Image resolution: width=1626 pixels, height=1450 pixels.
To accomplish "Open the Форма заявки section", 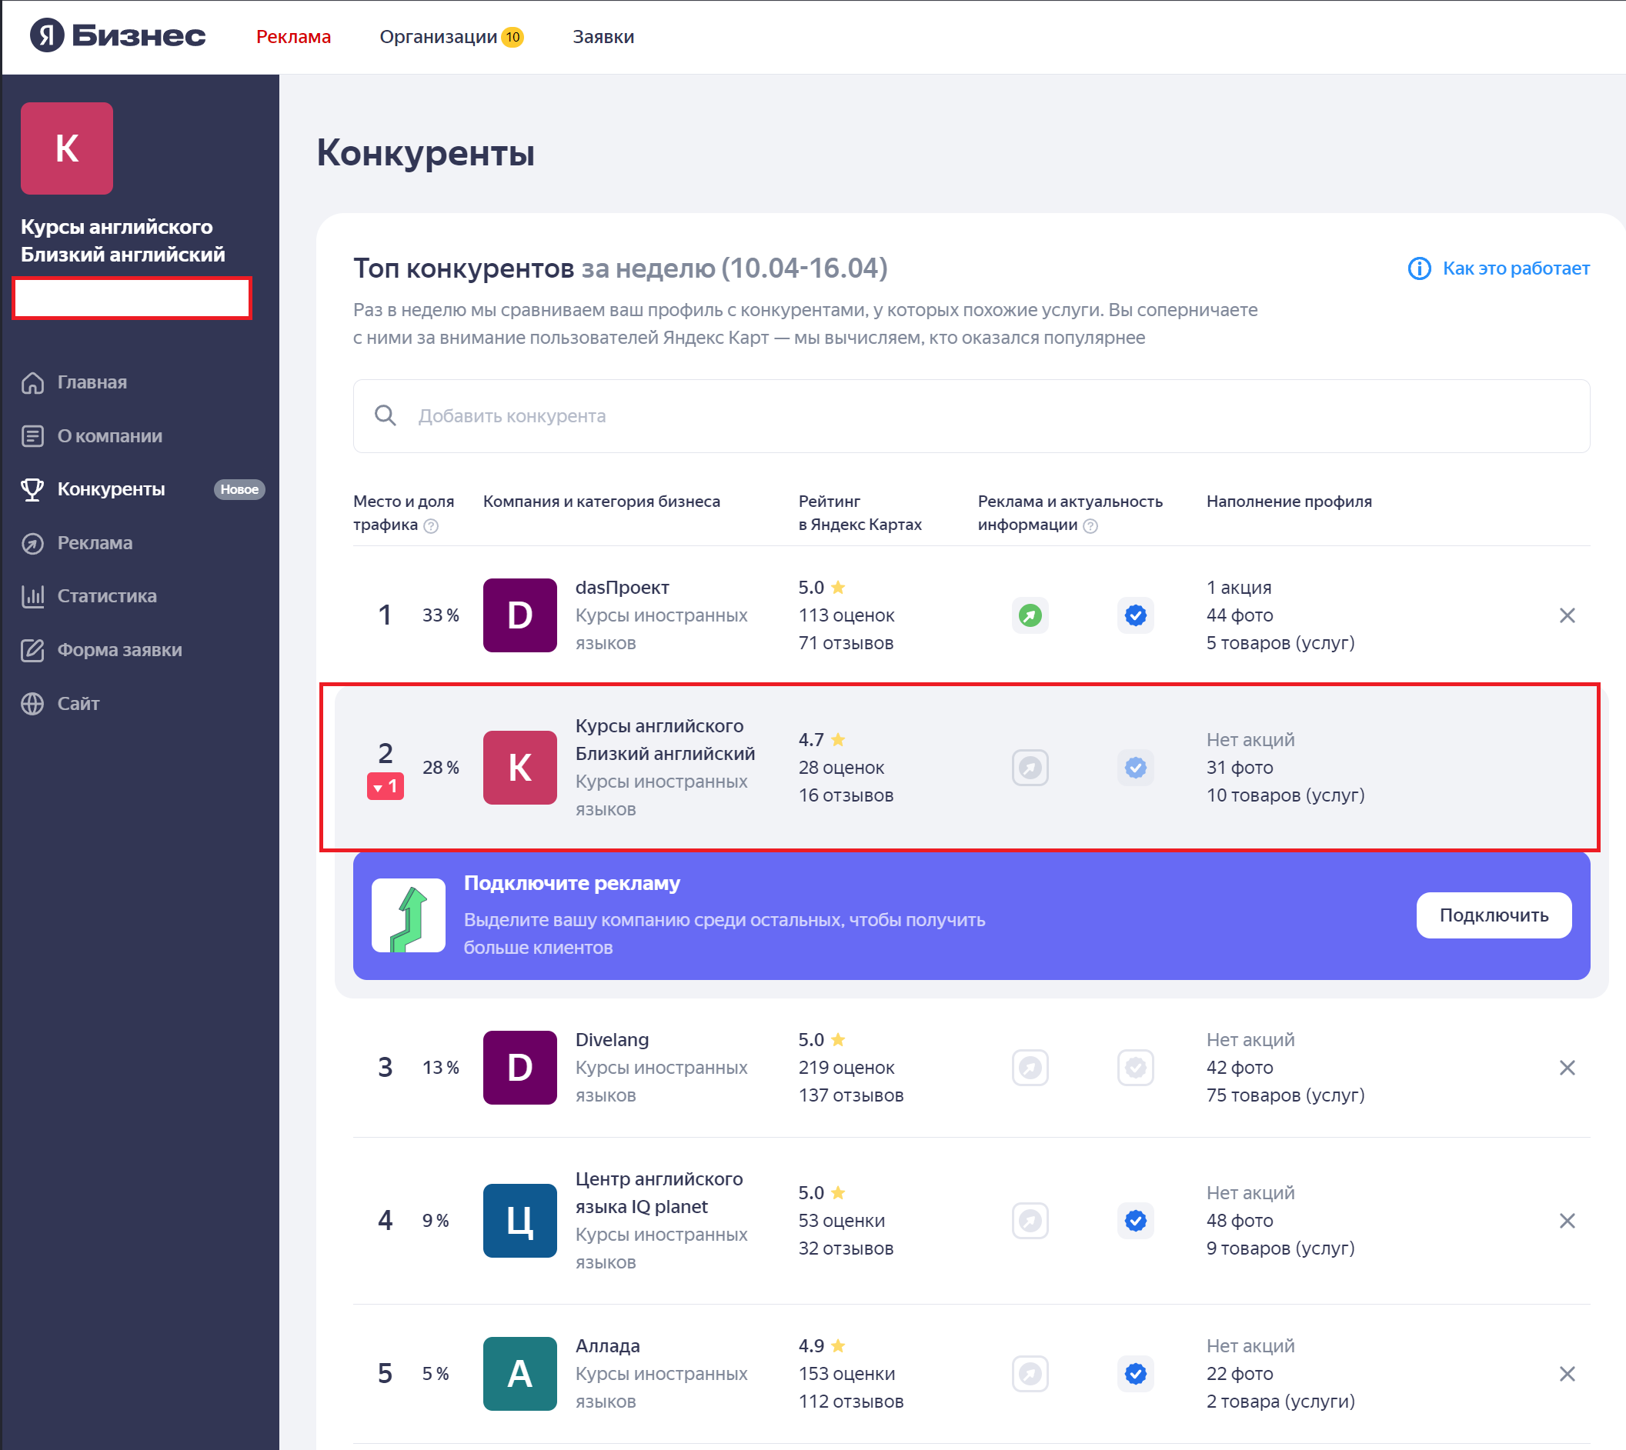I will point(119,650).
